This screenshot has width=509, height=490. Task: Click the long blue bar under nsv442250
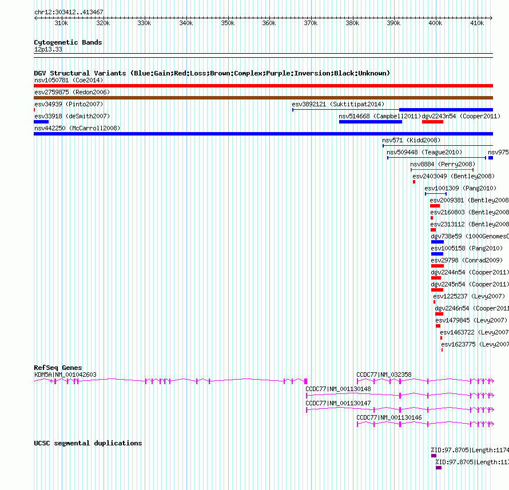tap(263, 134)
